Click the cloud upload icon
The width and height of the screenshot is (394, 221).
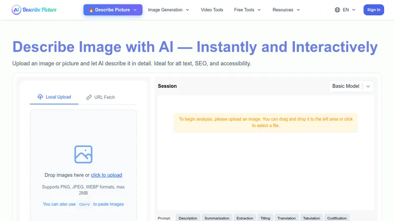tap(40, 97)
